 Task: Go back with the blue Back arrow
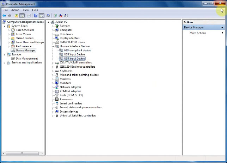click(x=4, y=15)
